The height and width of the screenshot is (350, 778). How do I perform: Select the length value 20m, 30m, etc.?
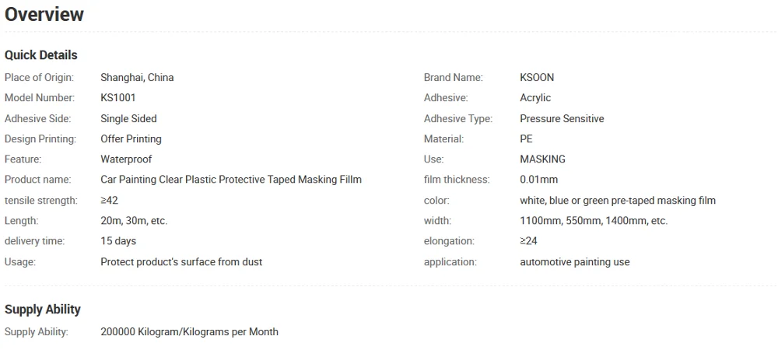(x=134, y=221)
